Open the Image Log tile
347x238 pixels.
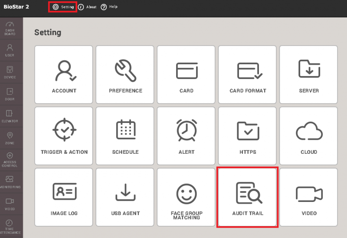64,197
